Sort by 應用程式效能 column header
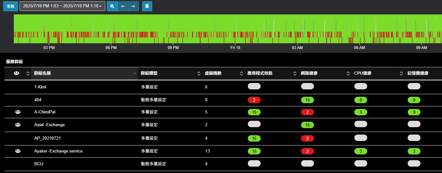Viewport: 442px width, 173px height. point(260,73)
